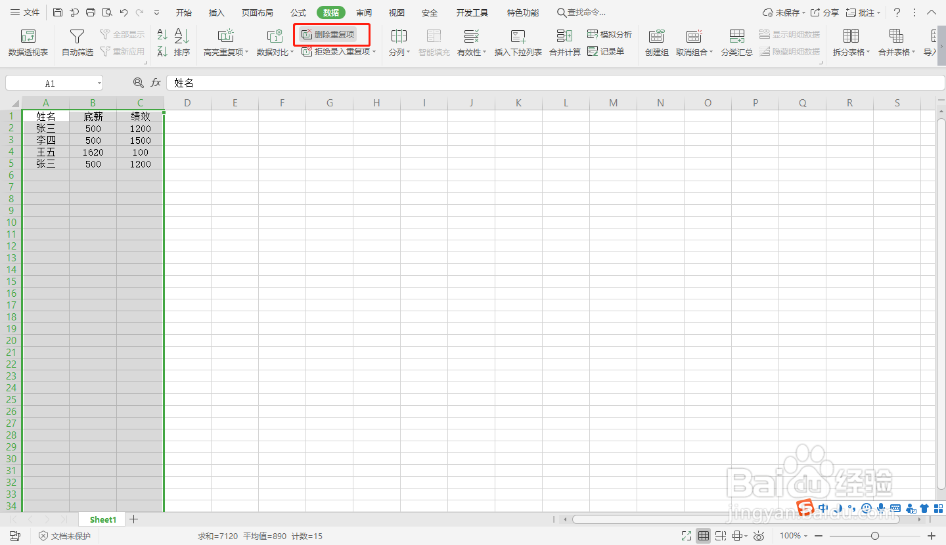This screenshot has height=545, width=946.
Task: Switch to the 审阅 review tab
Action: click(364, 12)
